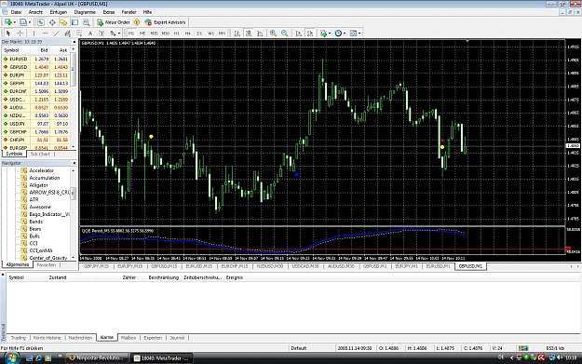Open the Periods clock icon

[338, 34]
